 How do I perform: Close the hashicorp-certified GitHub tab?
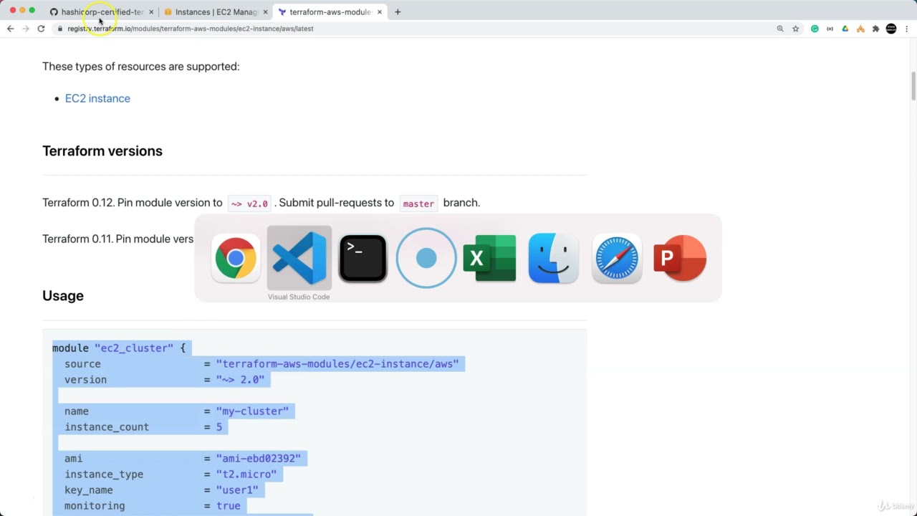click(x=151, y=11)
